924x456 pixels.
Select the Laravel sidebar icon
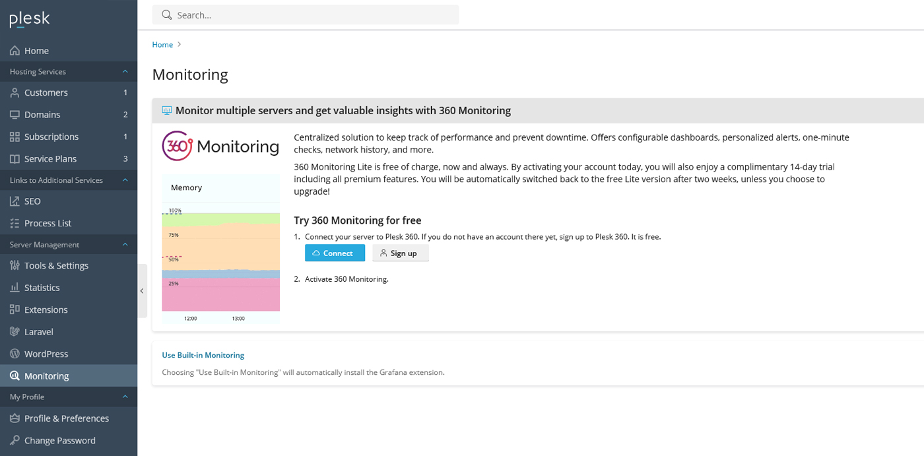[x=38, y=331]
